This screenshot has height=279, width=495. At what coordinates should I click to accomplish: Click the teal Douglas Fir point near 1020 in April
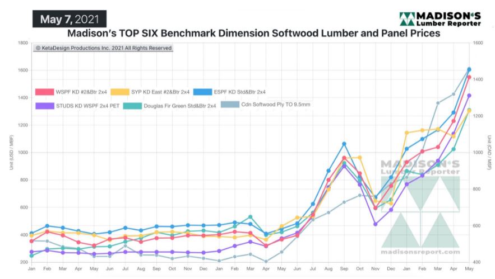(454, 149)
